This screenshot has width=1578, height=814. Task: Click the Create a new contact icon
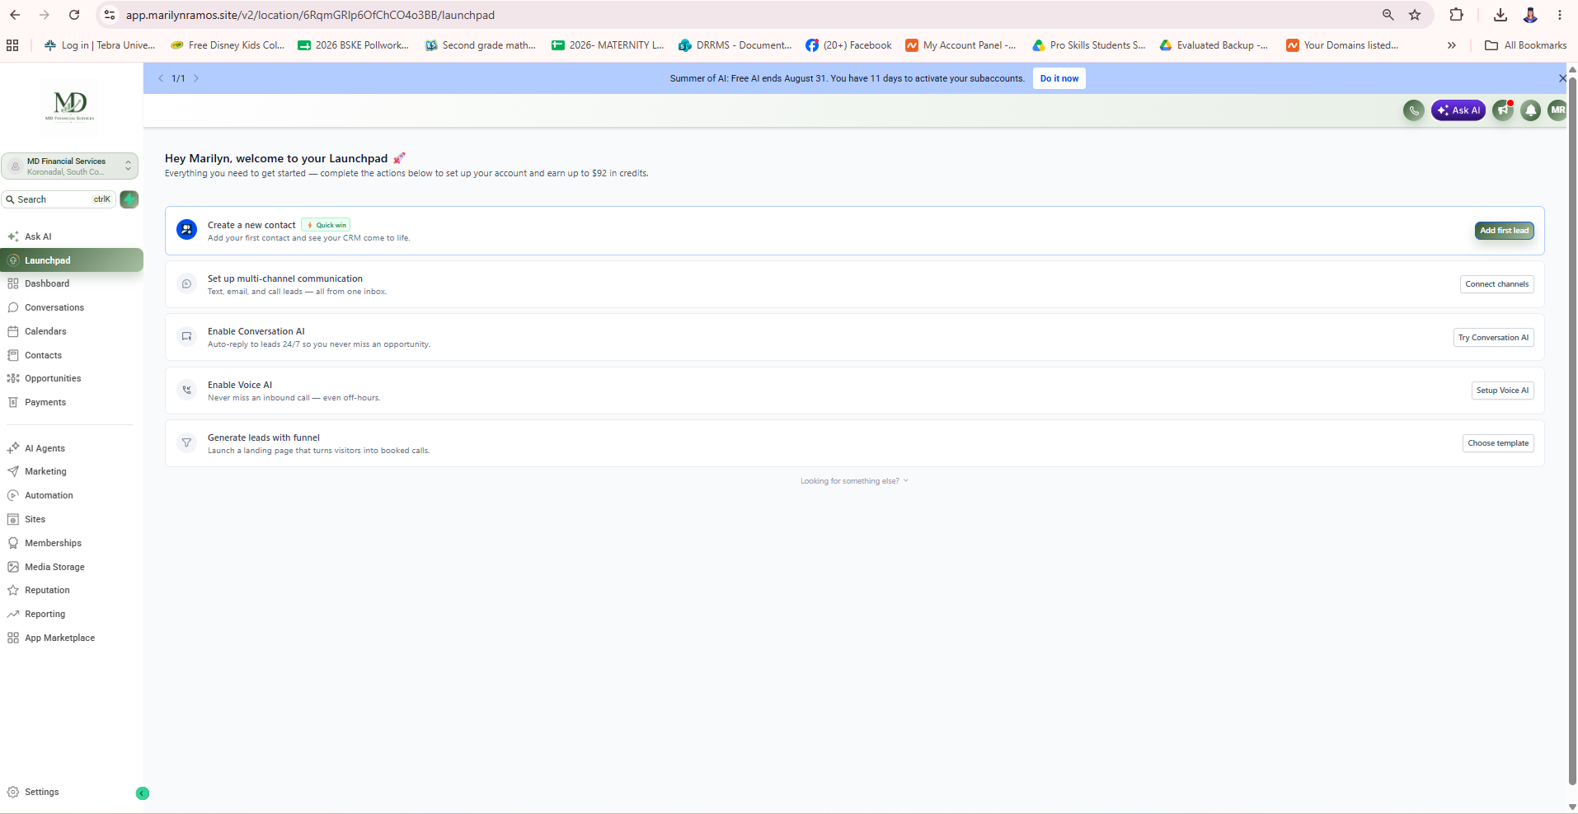(187, 231)
